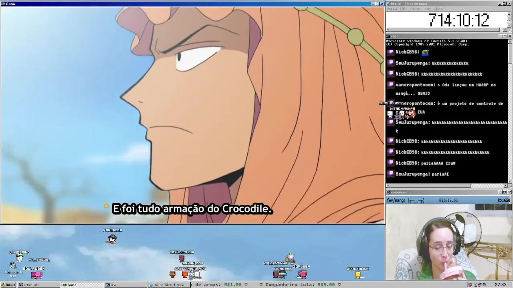This screenshot has width=513, height=288.
Task: Click the Game window title bar icon
Action: (x=3, y=4)
